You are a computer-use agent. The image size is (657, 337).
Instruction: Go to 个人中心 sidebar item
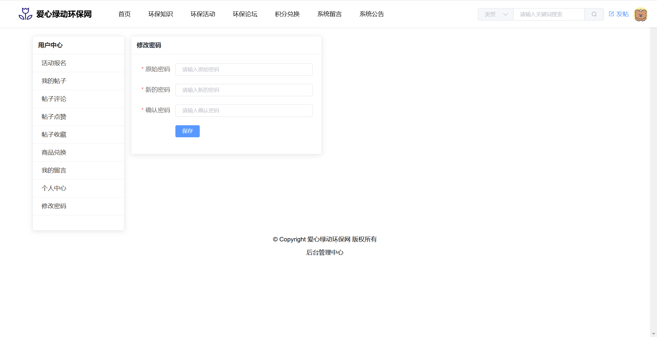tap(54, 188)
